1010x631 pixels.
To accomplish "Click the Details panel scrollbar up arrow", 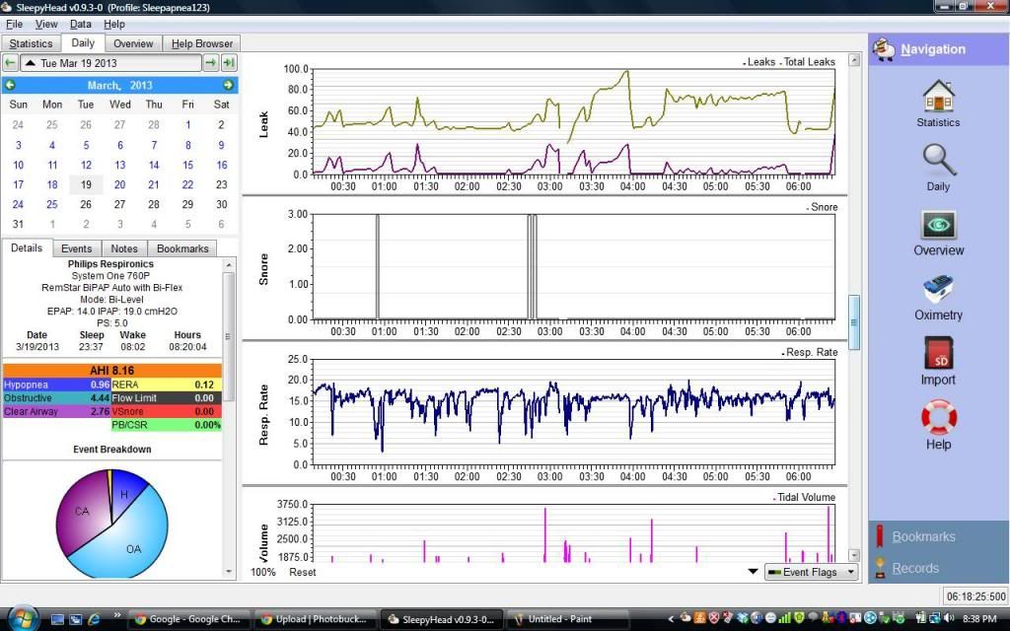I will pyautogui.click(x=229, y=264).
